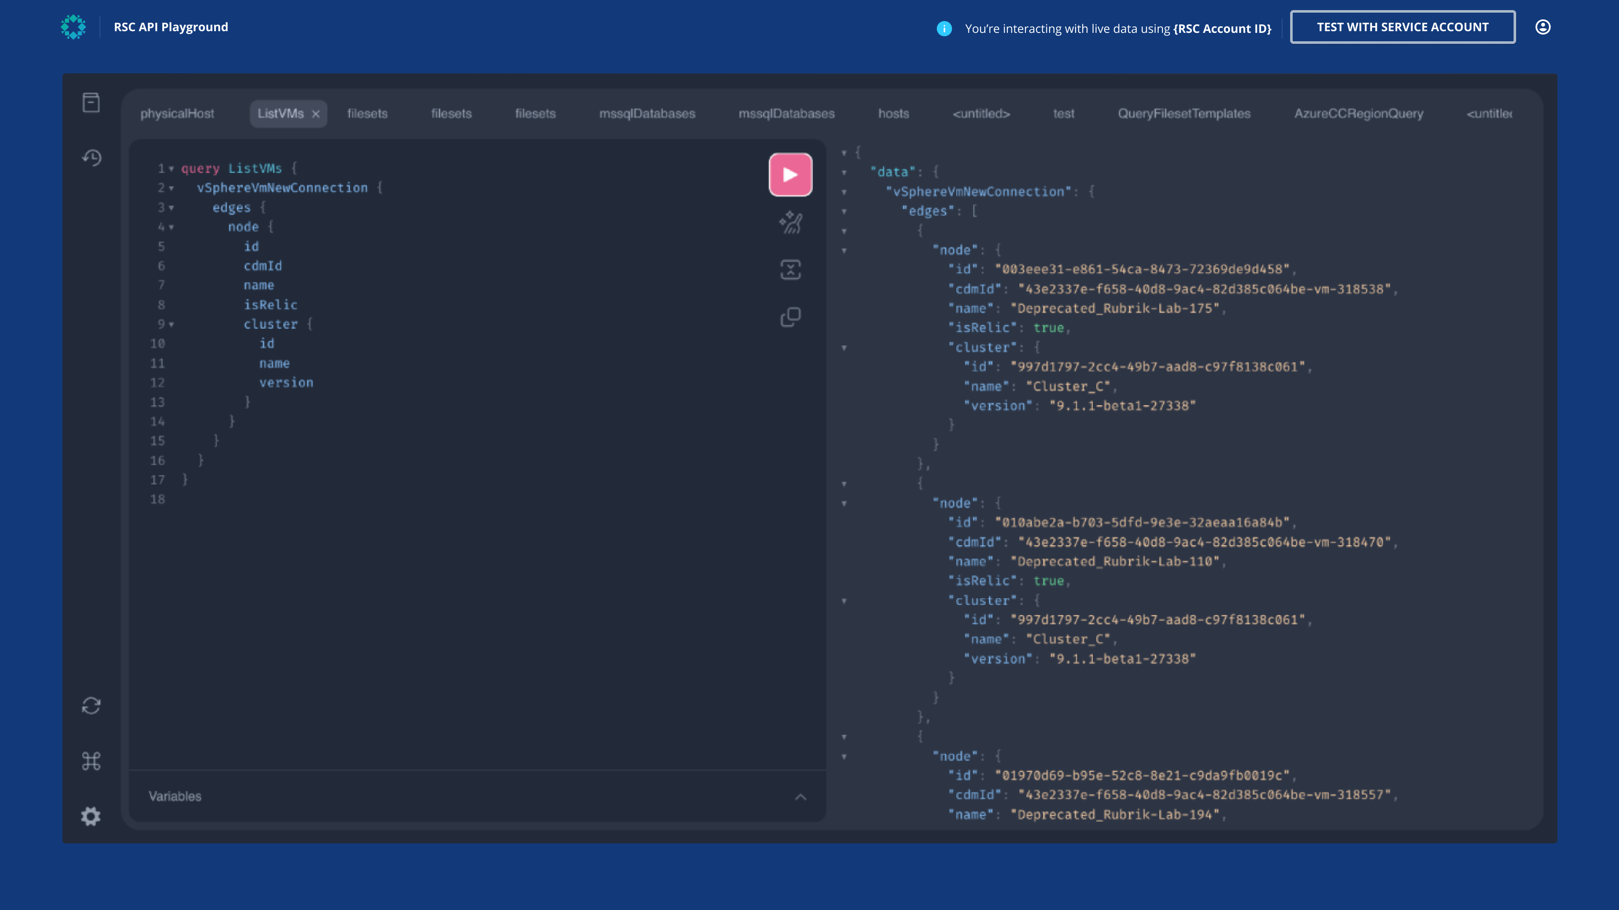The height and width of the screenshot is (910, 1619).
Task: Click RSC API Playground title
Action: (171, 27)
